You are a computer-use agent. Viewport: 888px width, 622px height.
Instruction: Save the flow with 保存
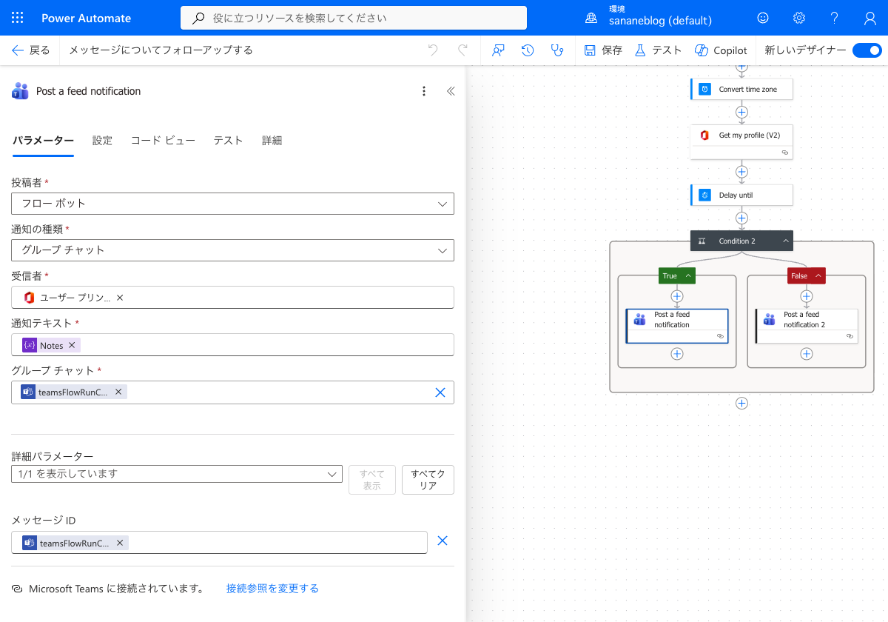603,50
